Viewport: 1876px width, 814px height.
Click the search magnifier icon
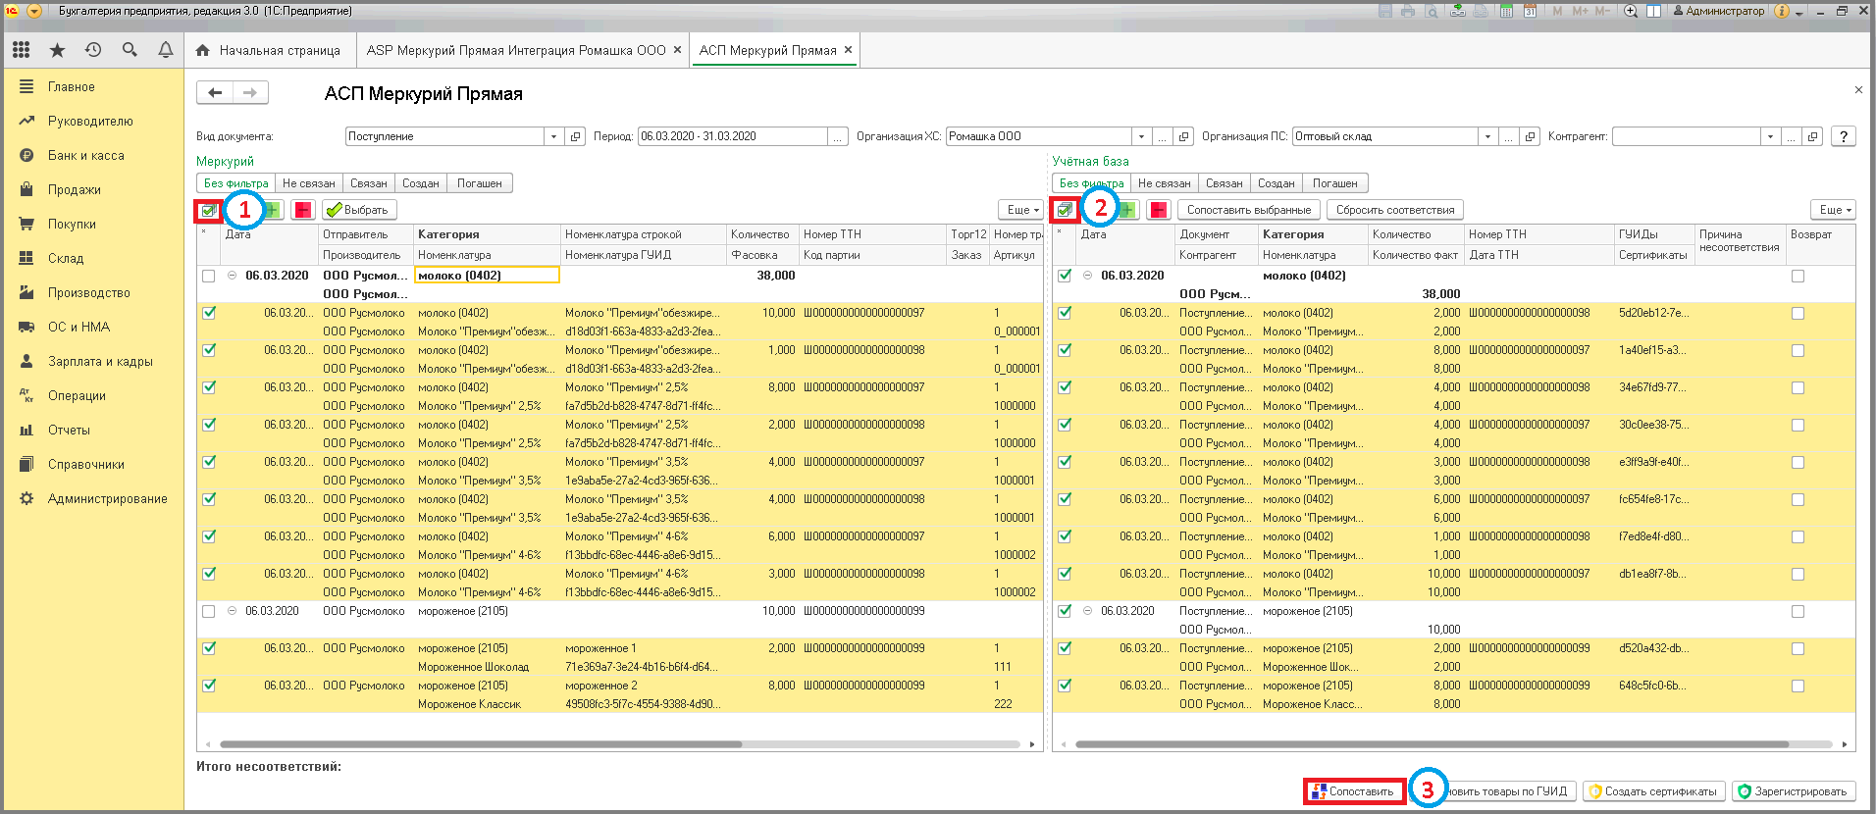coord(130,50)
